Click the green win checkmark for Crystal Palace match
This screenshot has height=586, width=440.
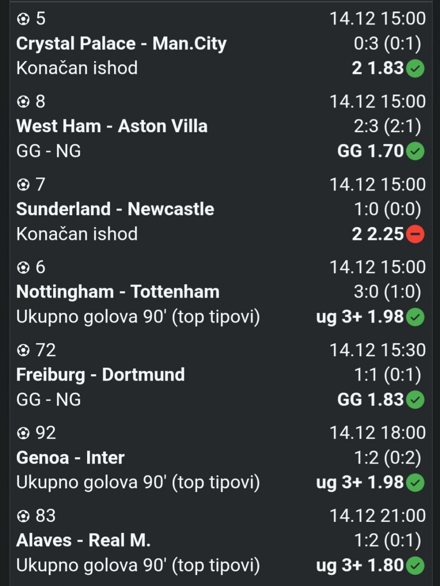click(416, 69)
